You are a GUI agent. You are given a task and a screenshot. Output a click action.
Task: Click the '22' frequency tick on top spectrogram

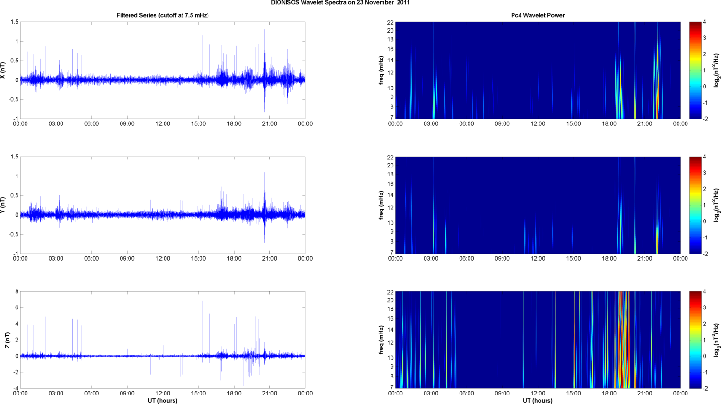[x=391, y=22]
